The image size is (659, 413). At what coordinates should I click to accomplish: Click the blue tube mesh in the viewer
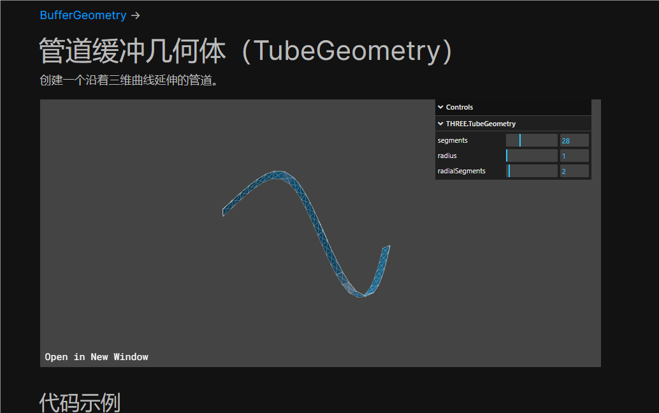325,243
